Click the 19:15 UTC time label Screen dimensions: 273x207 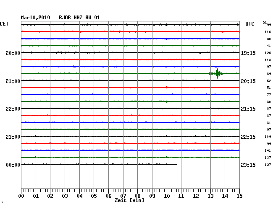[x=248, y=53]
